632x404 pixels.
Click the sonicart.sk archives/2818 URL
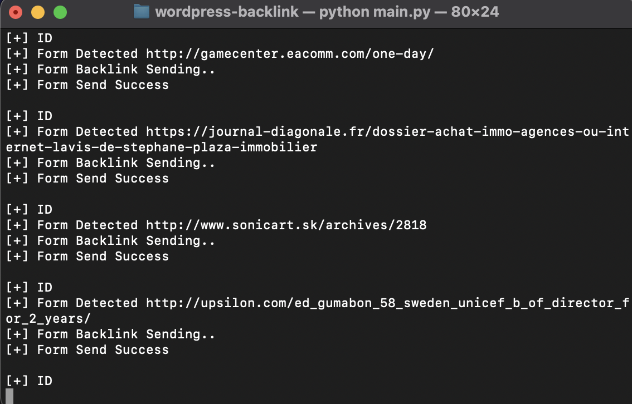click(x=286, y=225)
